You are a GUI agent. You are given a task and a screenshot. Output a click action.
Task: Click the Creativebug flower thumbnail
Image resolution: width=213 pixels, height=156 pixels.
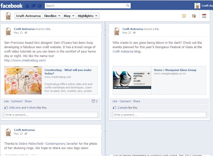point(23,80)
